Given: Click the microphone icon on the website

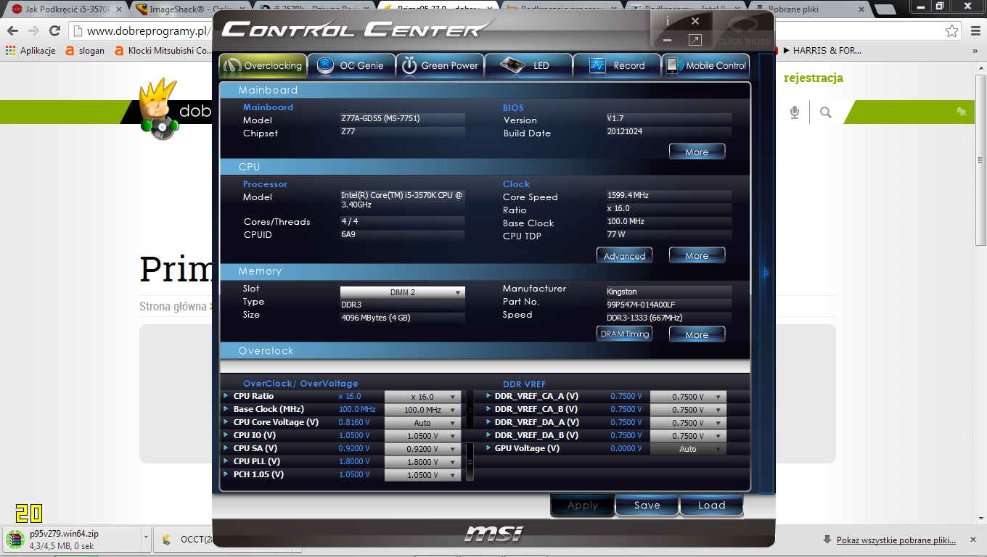Looking at the screenshot, I should pos(795,112).
